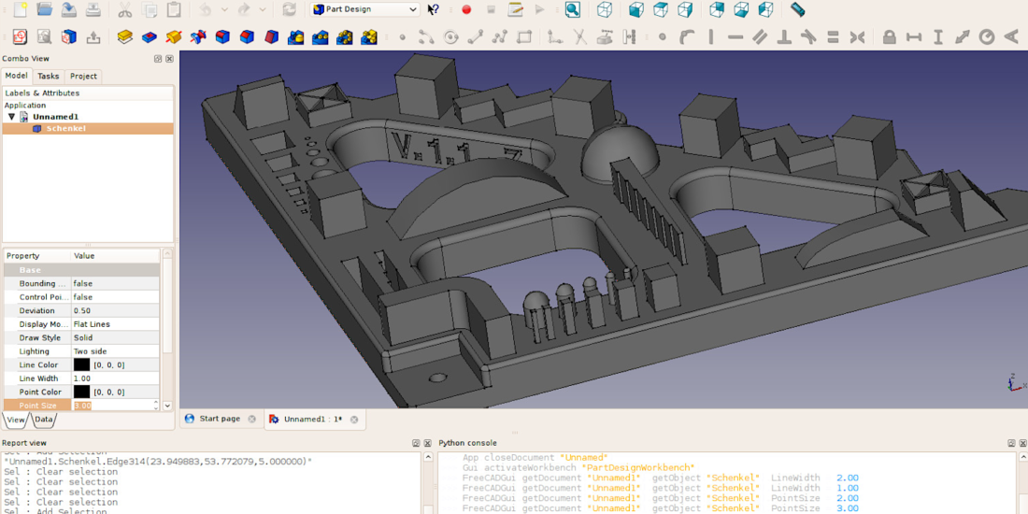
Task: Collapse the Unnamed1 document tree node
Action: 11,117
